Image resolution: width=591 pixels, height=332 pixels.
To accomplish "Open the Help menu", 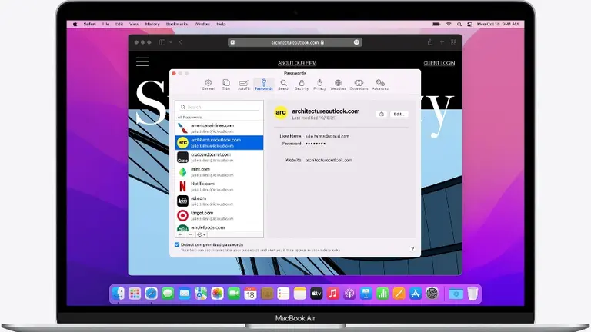I will coord(222,24).
